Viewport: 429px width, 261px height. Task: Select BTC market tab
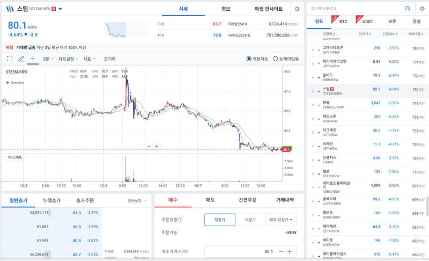(x=343, y=21)
